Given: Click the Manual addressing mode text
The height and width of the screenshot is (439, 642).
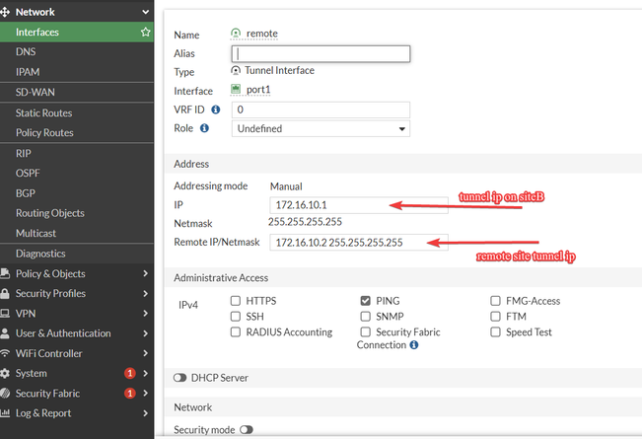Looking at the screenshot, I should pyautogui.click(x=286, y=186).
